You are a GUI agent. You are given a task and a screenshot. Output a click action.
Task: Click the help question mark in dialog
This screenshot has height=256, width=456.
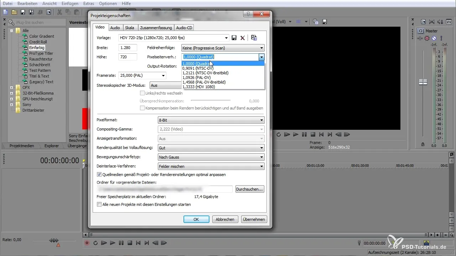(248, 14)
